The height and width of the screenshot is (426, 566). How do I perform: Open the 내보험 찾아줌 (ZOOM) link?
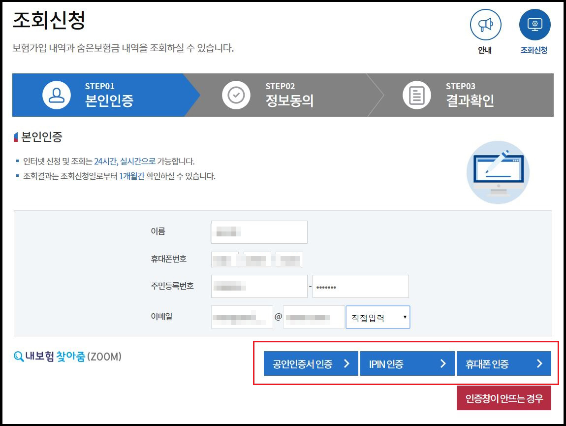tap(67, 357)
